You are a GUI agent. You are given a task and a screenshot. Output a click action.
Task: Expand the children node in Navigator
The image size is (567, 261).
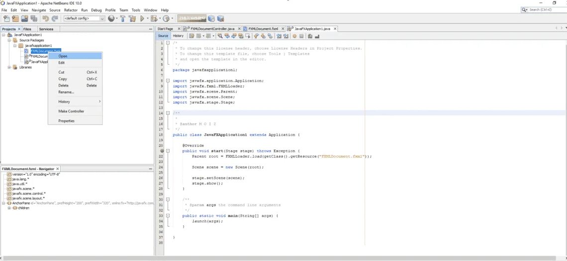pos(9,208)
